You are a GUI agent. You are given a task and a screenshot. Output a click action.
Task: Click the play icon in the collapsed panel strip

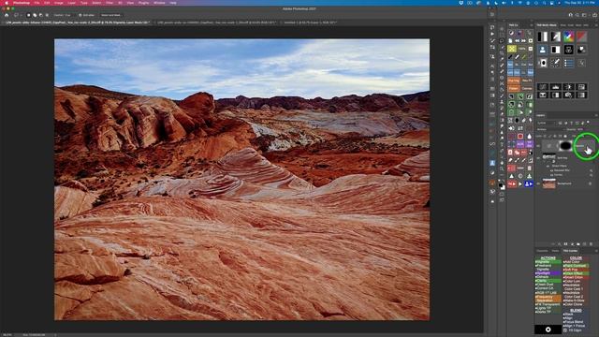[x=492, y=34]
